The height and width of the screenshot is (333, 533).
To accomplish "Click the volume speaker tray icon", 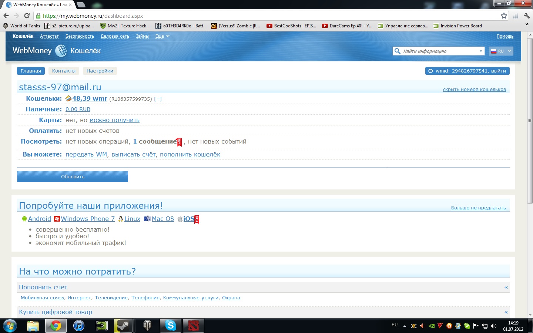I will click(493, 326).
